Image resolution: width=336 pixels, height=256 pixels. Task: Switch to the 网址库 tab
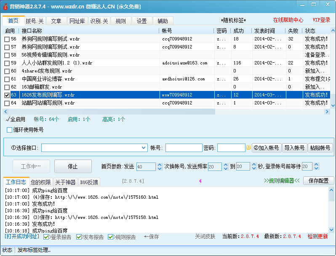[77, 21]
